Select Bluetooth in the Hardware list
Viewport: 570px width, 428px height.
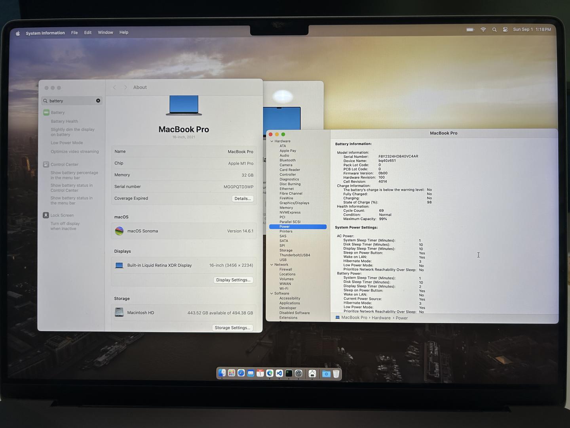[x=287, y=160]
